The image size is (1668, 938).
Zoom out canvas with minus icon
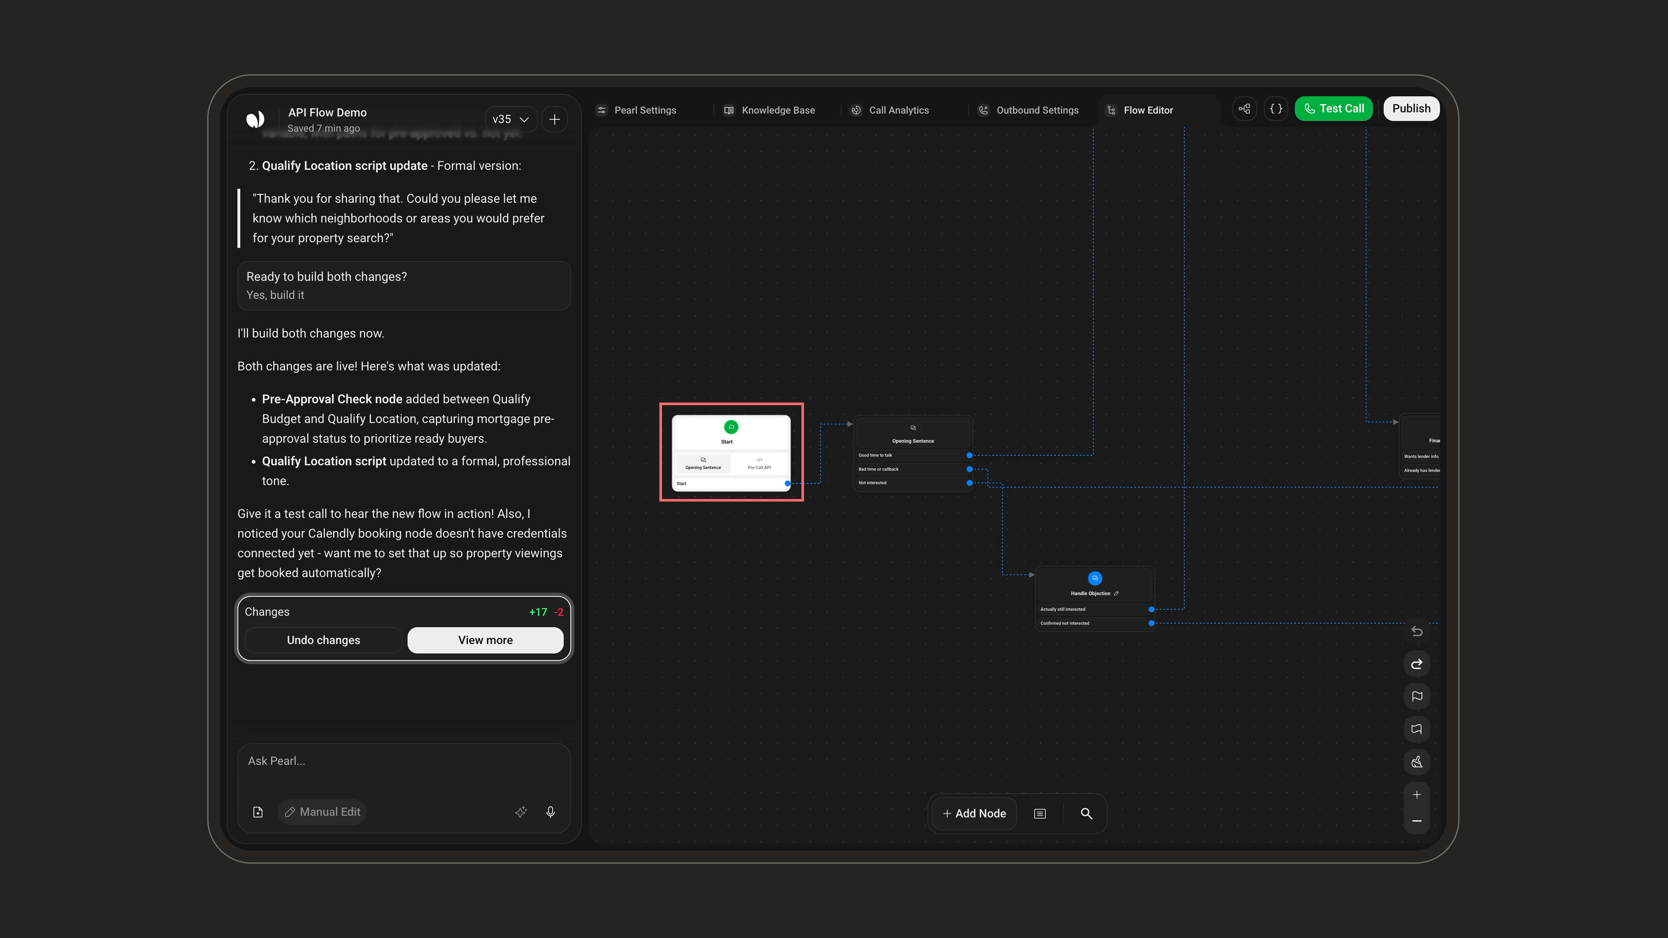click(1417, 821)
